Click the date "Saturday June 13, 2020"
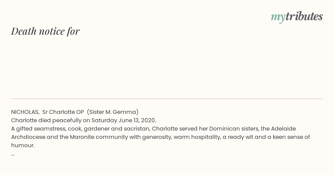This screenshot has width=334, height=175. [123, 120]
